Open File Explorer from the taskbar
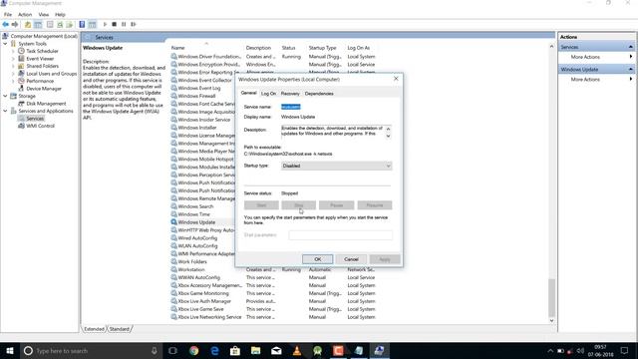 255,350
